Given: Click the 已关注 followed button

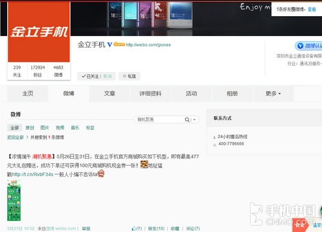Looking at the screenshot, I should (x=90, y=76).
